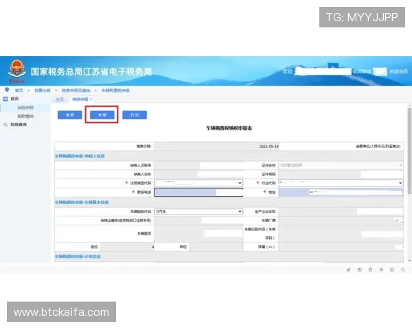412x329 pixels.
Task: Open the 证件名称 dropdown
Action: [341, 165]
